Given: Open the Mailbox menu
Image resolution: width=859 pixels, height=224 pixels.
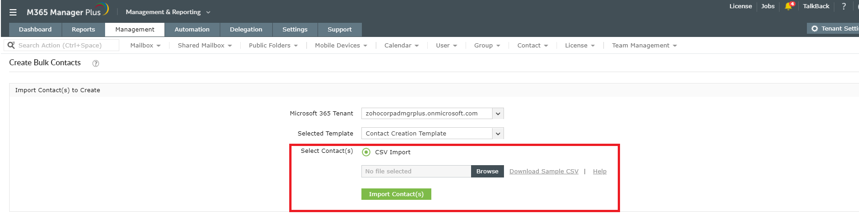Looking at the screenshot, I should point(145,46).
